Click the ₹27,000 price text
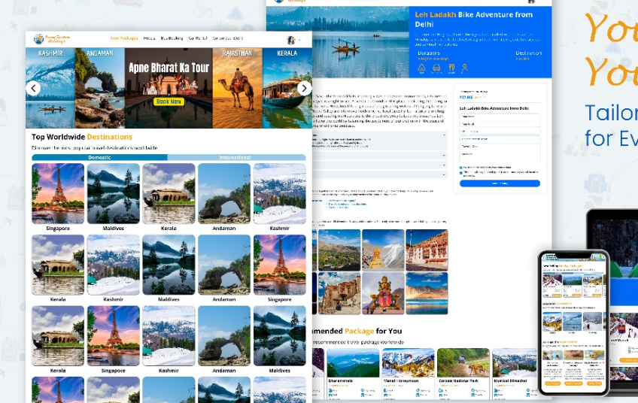The height and width of the screenshot is (403, 638). click(466, 98)
